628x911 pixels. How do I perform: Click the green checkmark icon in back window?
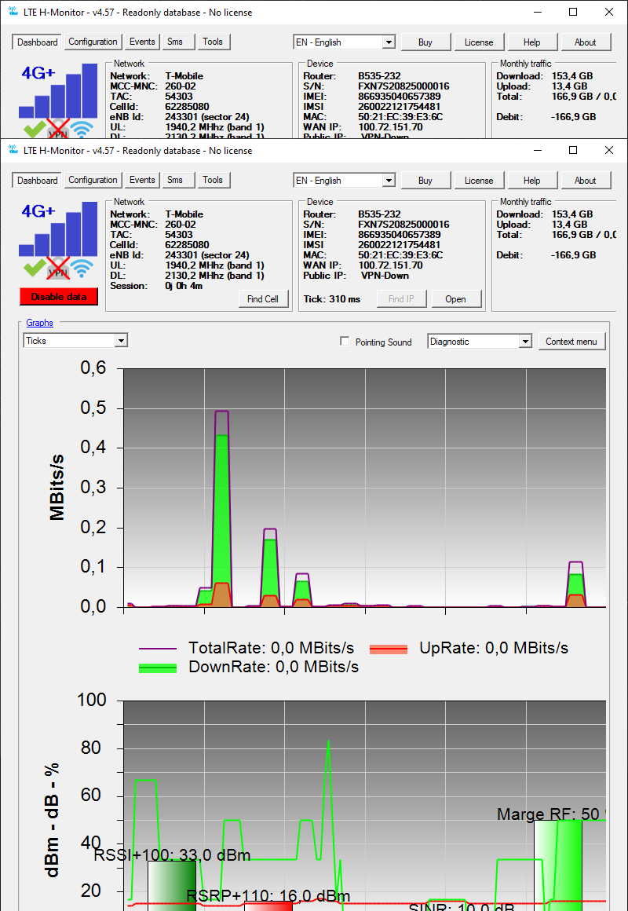click(35, 129)
